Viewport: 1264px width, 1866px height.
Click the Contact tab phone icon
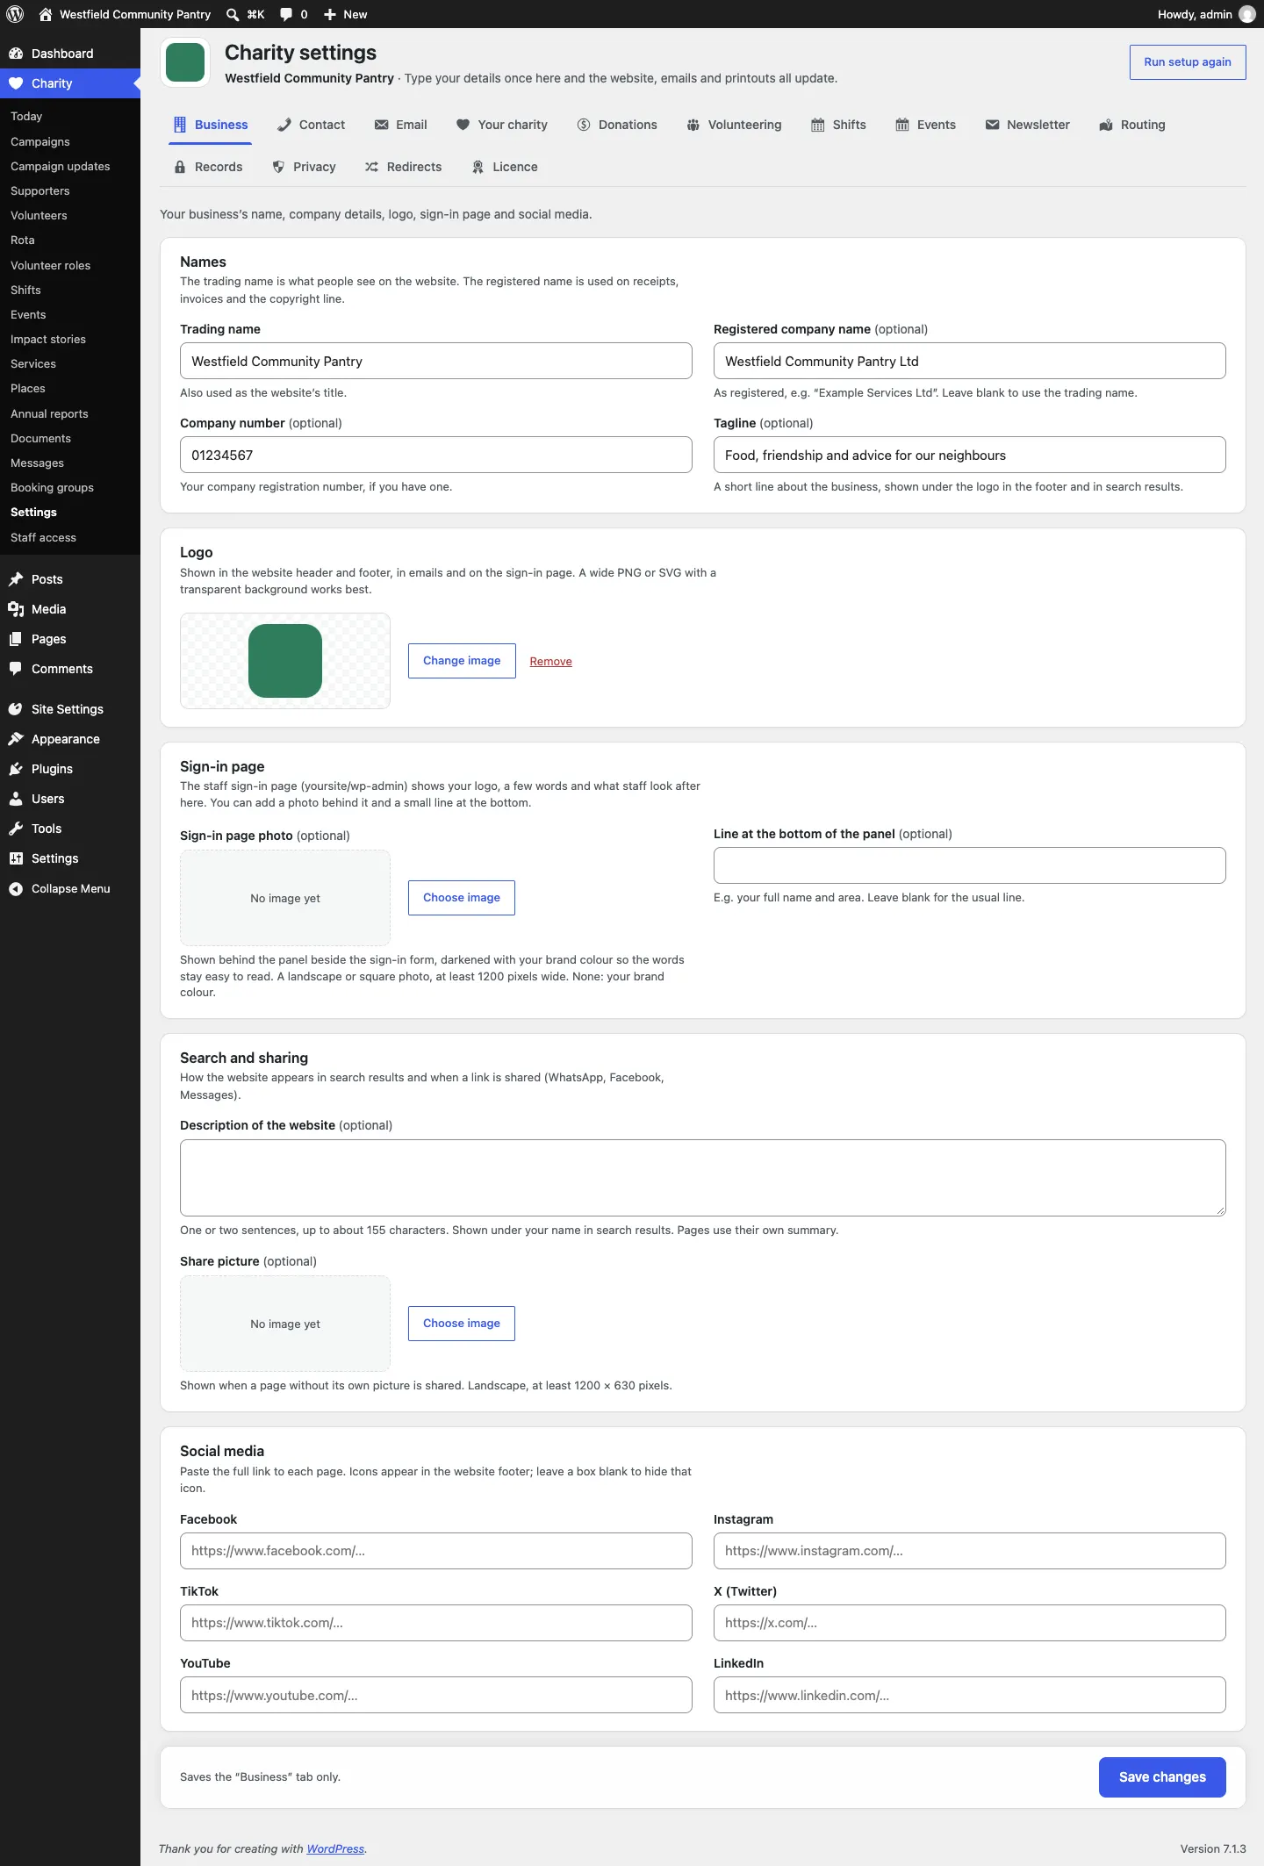coord(284,125)
